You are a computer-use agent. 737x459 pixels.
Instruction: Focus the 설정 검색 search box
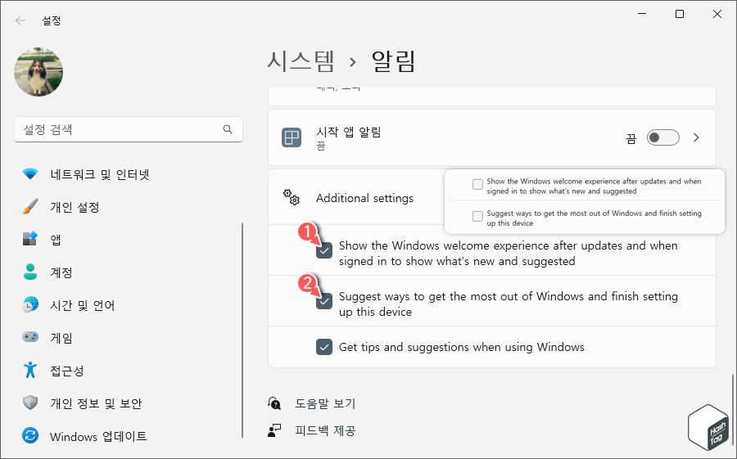129,129
